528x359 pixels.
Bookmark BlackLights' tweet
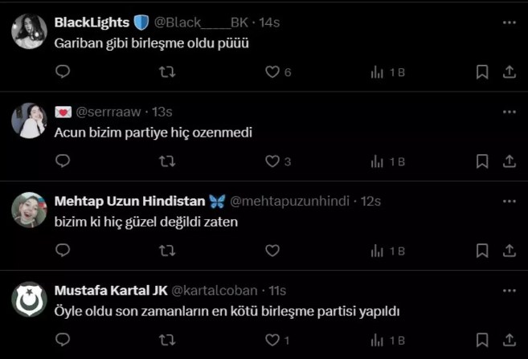click(482, 72)
